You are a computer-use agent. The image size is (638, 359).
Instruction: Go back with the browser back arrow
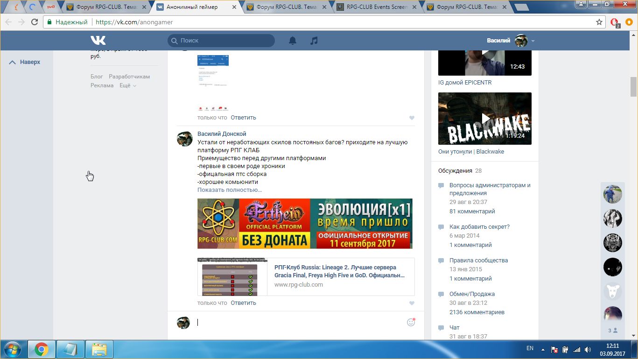[8, 22]
